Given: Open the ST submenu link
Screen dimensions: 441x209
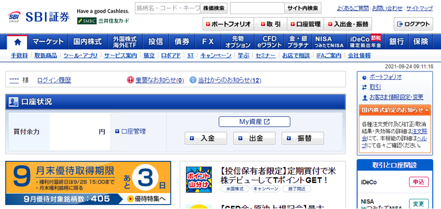Looking at the screenshot, I should coord(190,56).
